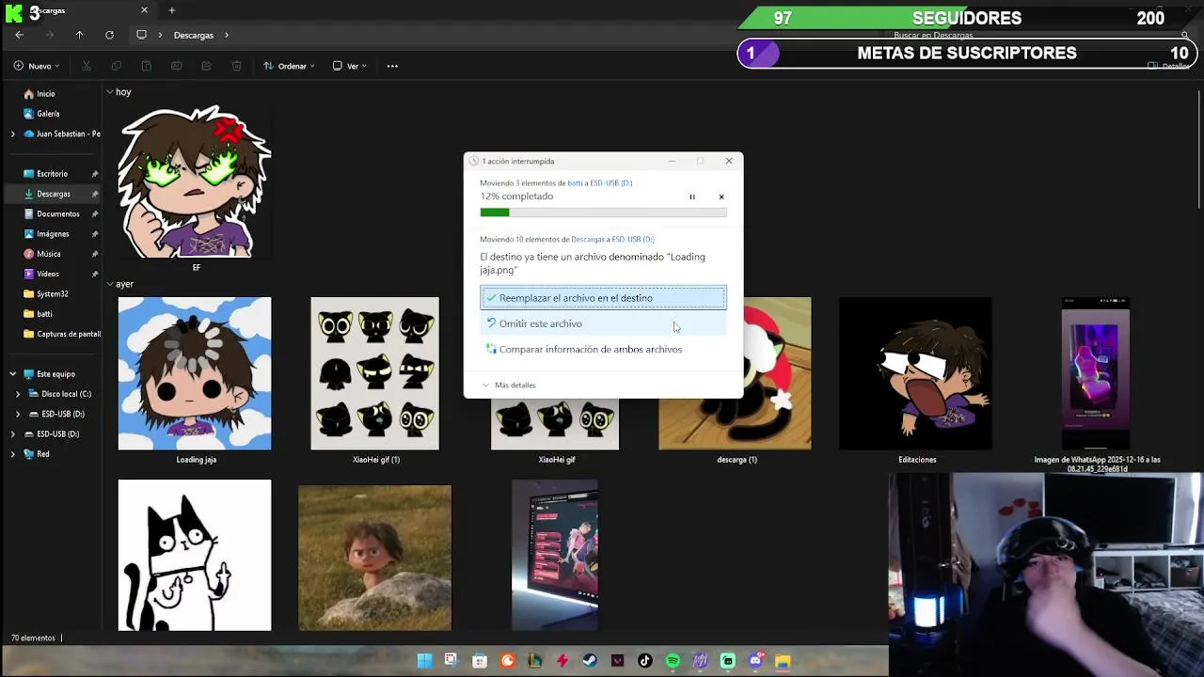The image size is (1204, 677).
Task: Click the Copy toolbar icon
Action: [116, 66]
